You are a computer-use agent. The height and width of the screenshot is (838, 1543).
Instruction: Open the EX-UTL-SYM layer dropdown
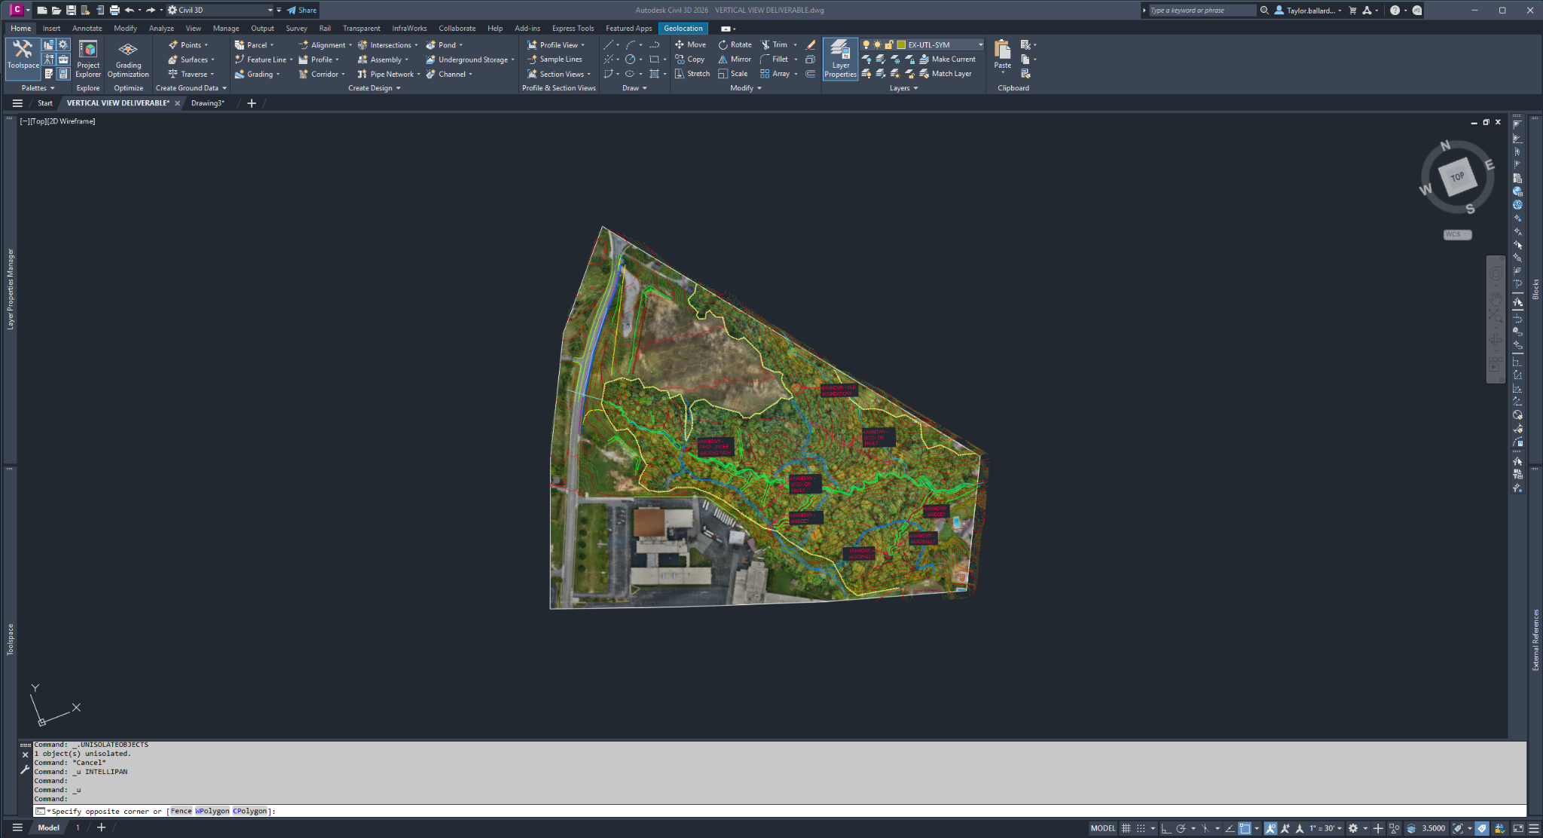coord(980,44)
